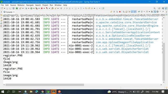This screenshot has height=94, width=168.
Task: Expand the Run configurations dropdown
Action: pos(34,8)
